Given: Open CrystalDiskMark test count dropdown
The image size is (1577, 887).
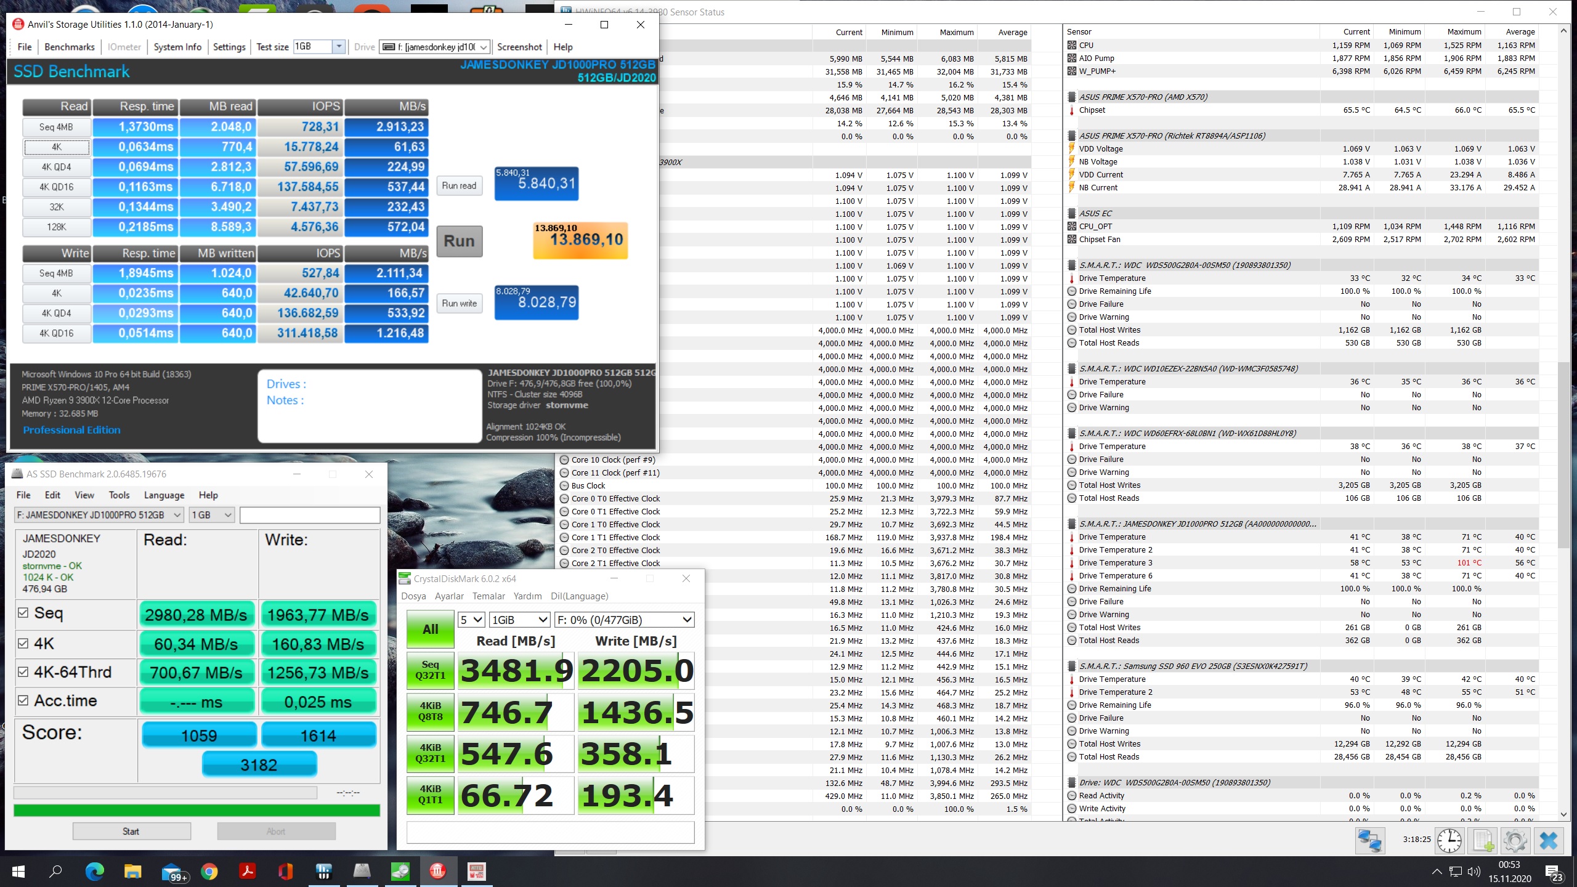Looking at the screenshot, I should coord(472,620).
